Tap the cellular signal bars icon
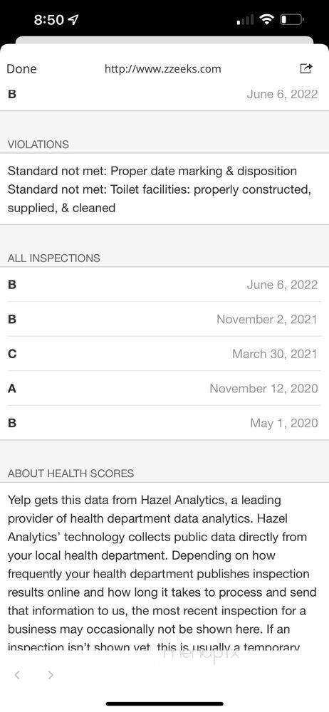Viewport: 329px width, 712px height. coord(246,21)
